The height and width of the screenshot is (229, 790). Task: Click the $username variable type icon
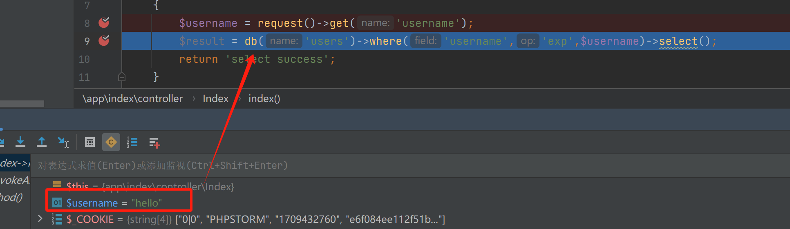(x=57, y=203)
